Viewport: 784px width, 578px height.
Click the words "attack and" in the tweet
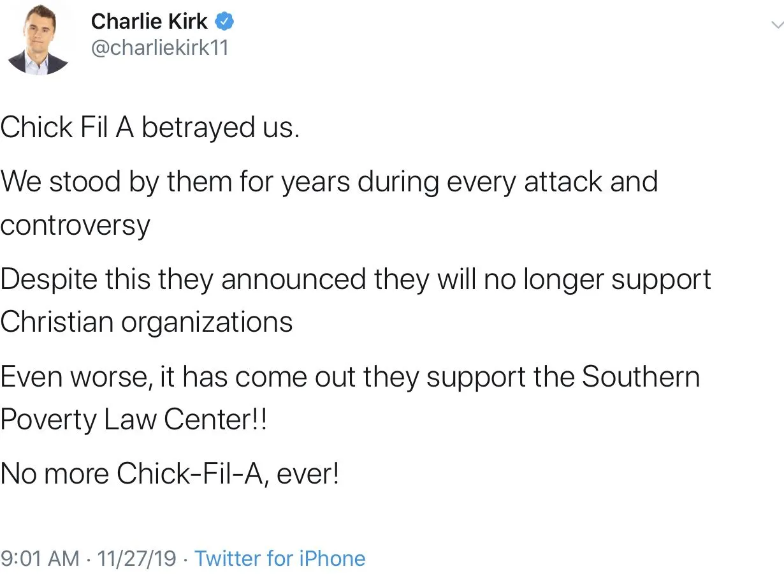[590, 182]
